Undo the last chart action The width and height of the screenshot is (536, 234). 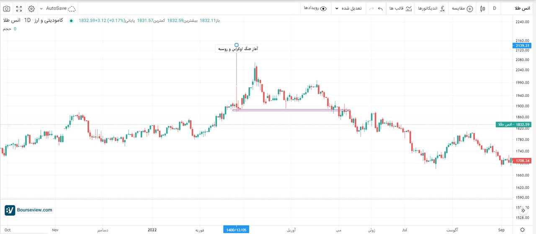(380, 8)
